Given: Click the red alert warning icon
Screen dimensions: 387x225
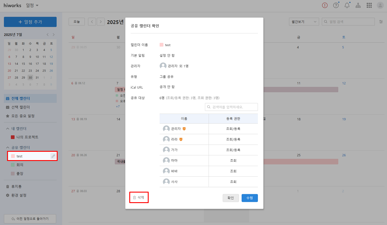Looking at the screenshot, I should pyautogui.click(x=325, y=5).
